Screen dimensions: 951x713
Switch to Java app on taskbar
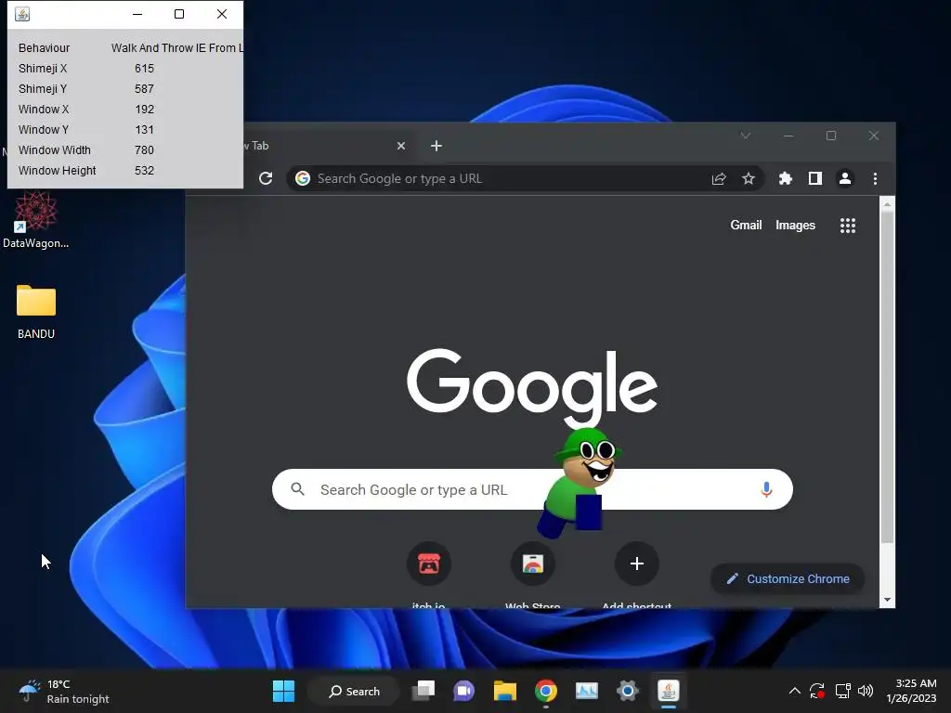(x=669, y=691)
